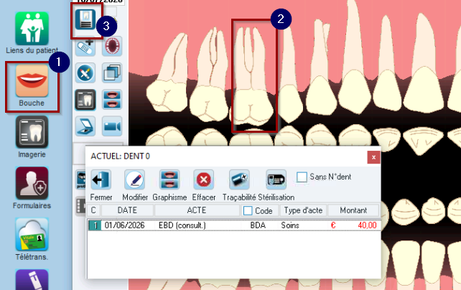Click the open mouth oval icon

pyautogui.click(x=112, y=46)
